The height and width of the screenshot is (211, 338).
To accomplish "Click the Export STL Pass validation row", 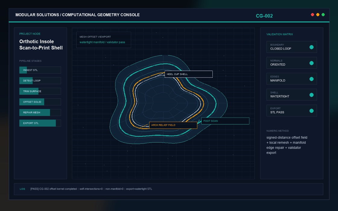I will [x=292, y=111].
